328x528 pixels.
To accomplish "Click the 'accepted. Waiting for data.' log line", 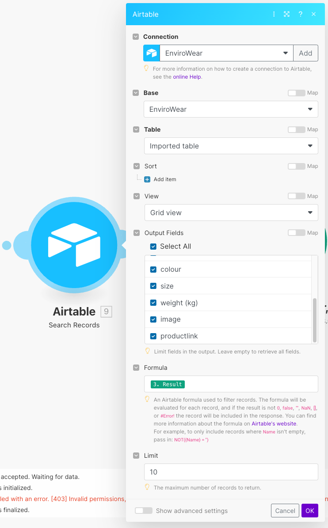I will pyautogui.click(x=40, y=477).
